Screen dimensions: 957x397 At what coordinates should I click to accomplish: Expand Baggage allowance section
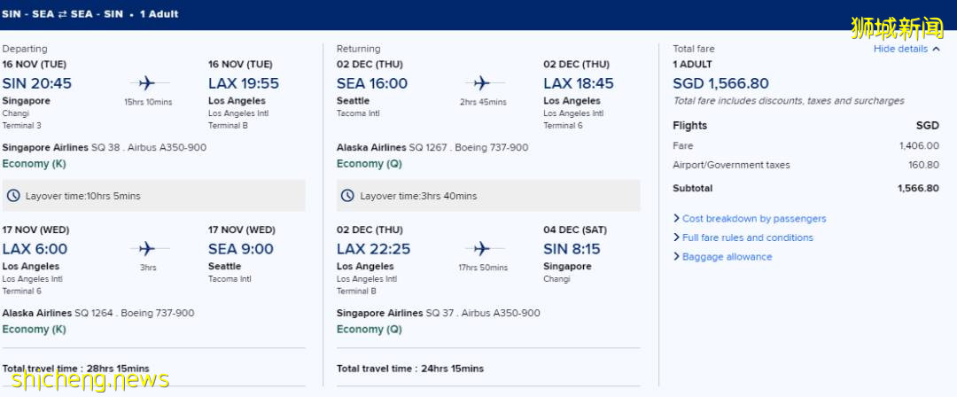pyautogui.click(x=727, y=257)
